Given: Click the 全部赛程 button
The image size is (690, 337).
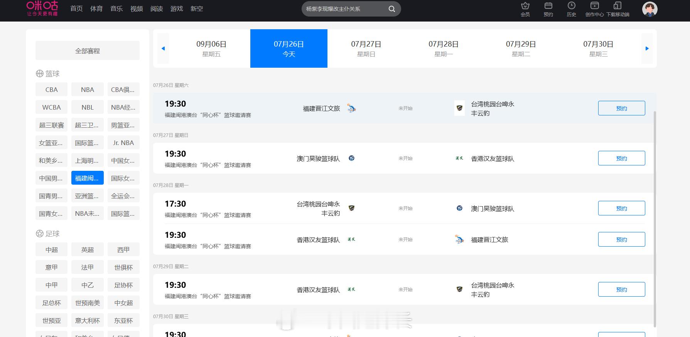Looking at the screenshot, I should (x=88, y=50).
